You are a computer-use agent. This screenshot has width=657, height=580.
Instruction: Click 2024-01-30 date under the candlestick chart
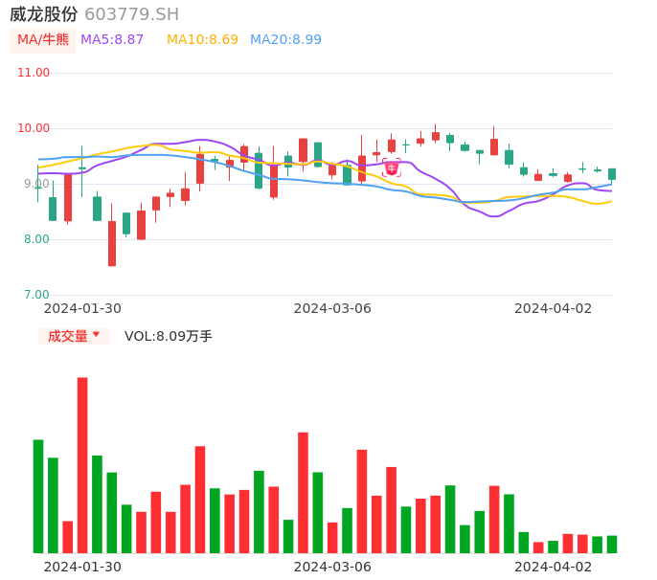tap(82, 308)
